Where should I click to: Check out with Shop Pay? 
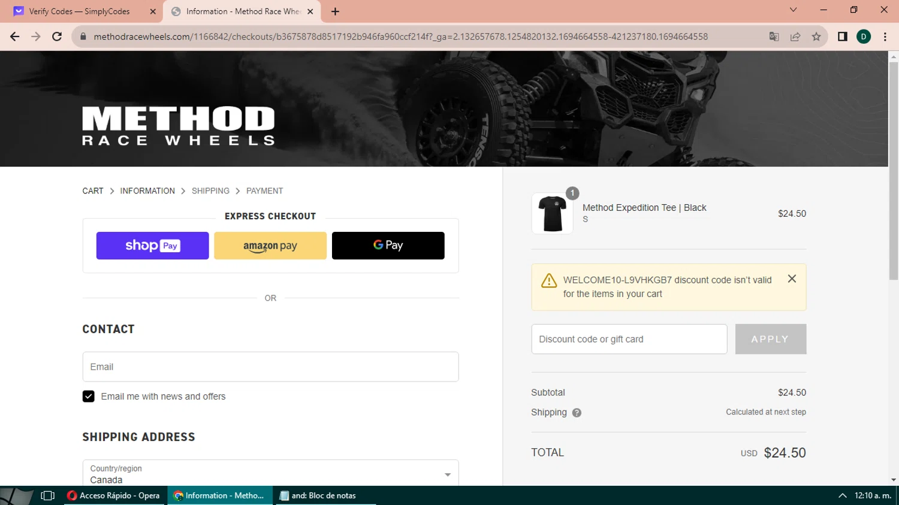[x=152, y=246]
